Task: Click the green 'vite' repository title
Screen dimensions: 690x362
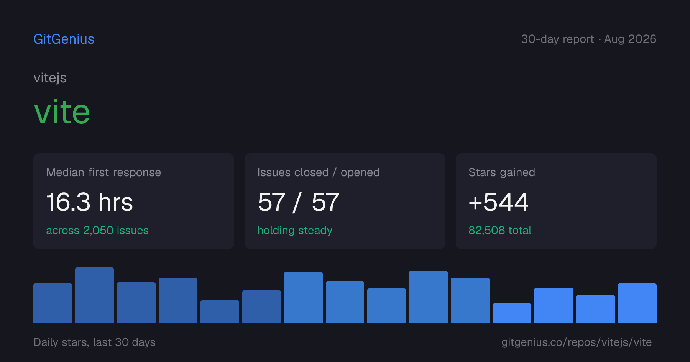Action: tap(62, 112)
